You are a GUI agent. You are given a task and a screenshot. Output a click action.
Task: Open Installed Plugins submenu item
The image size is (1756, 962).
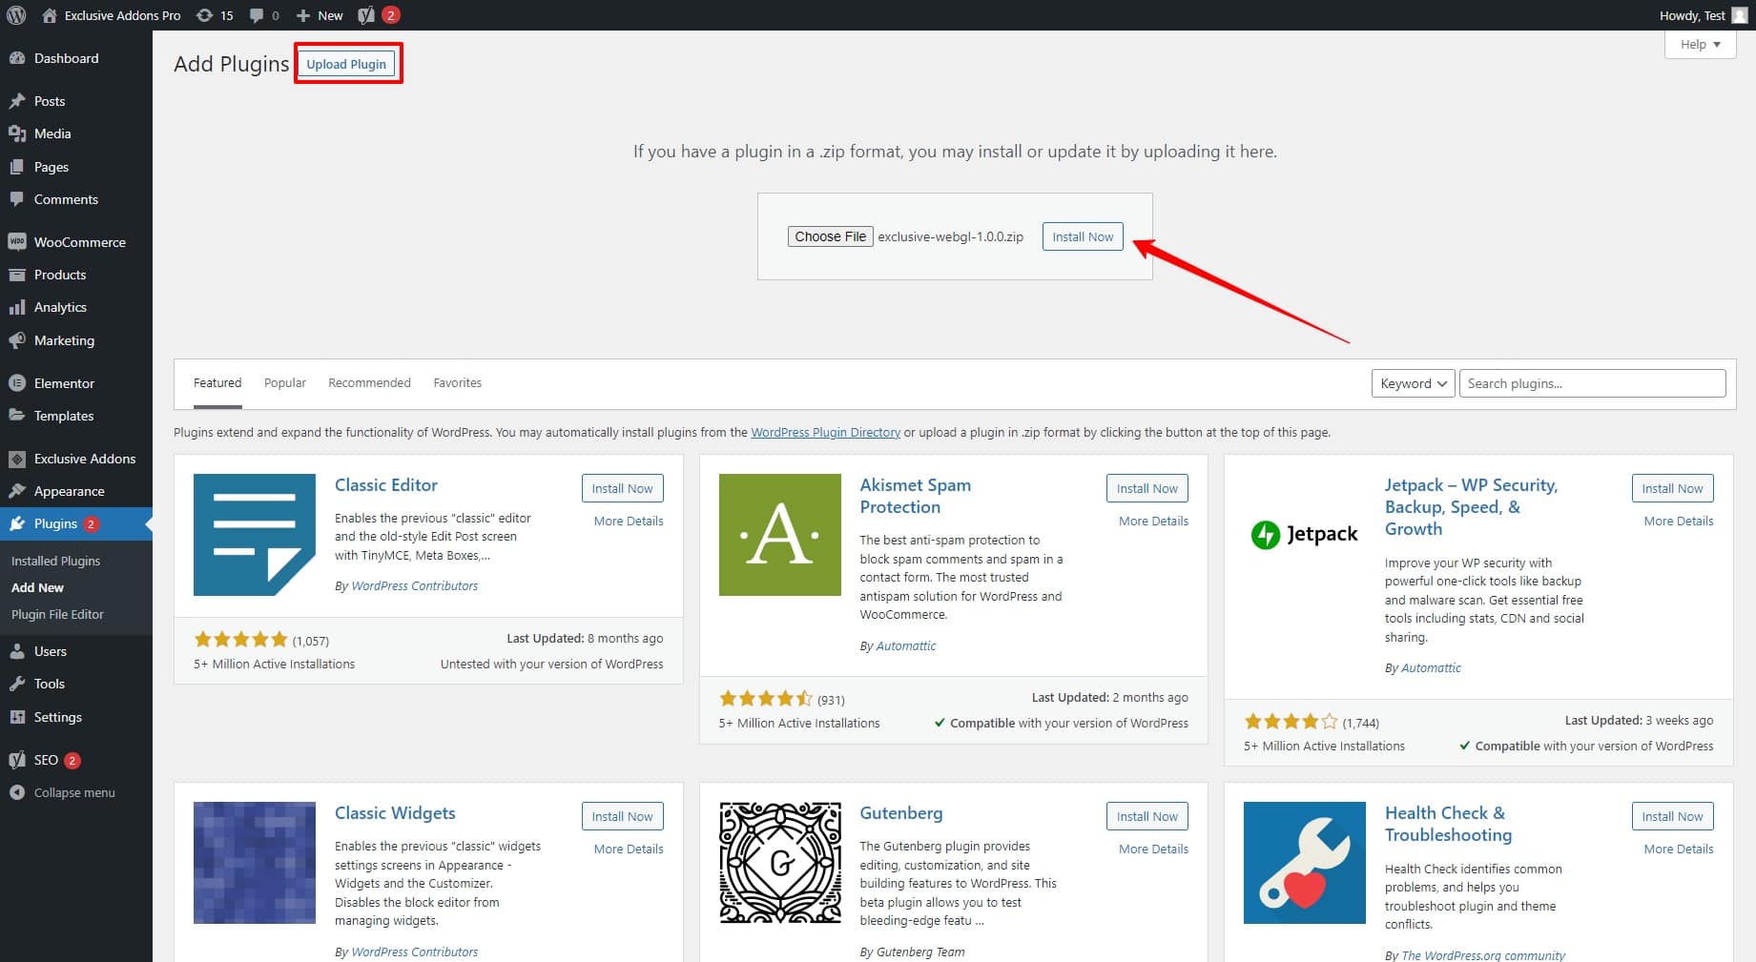(x=55, y=561)
